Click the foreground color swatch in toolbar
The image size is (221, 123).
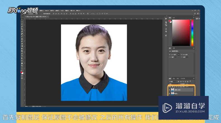click(x=22, y=72)
